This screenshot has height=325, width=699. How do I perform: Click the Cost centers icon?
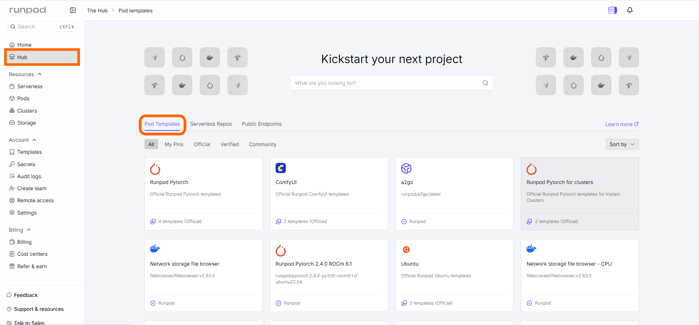coord(12,254)
